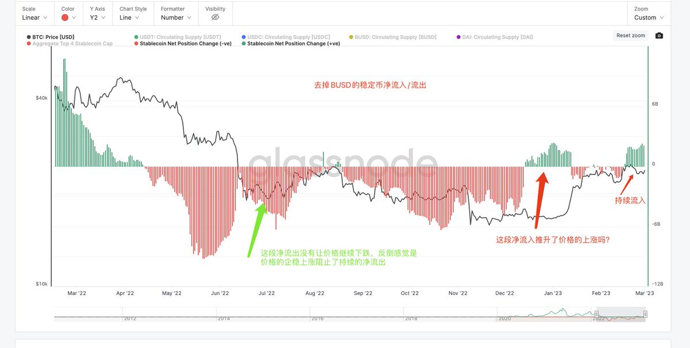Click the Reset zoom button
The image size is (690, 348).
(630, 36)
